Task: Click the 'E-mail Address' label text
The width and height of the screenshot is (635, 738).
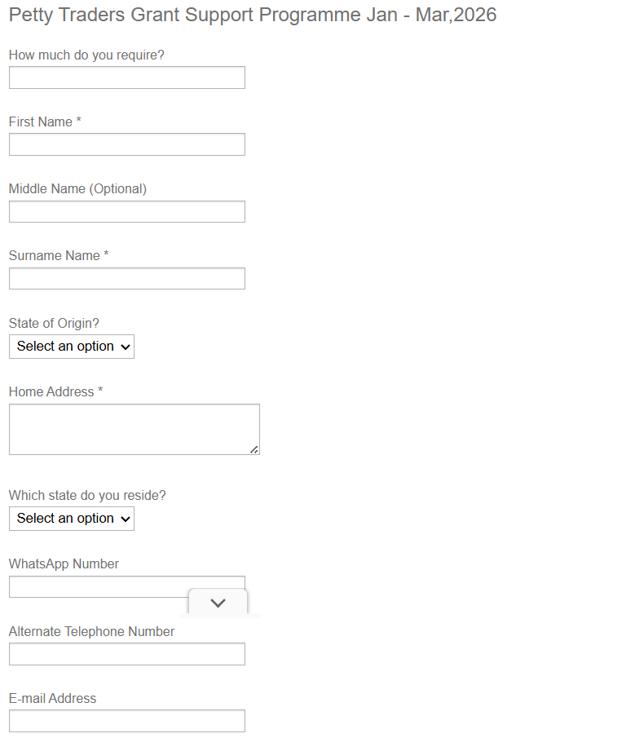Action: coord(52,698)
